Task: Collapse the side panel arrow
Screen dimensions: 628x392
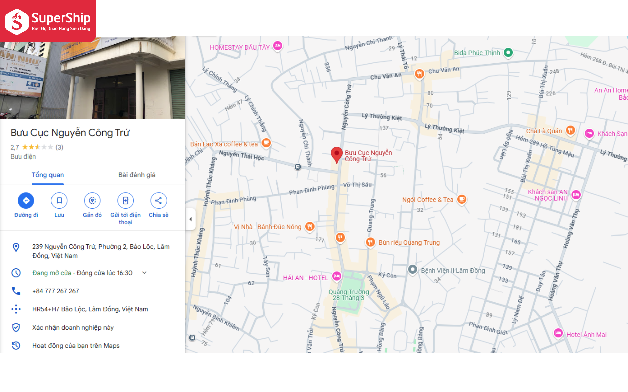Action: point(191,219)
